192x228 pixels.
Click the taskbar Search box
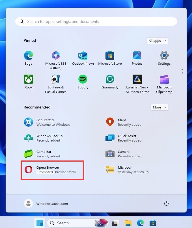pyautogui.click(x=78, y=223)
